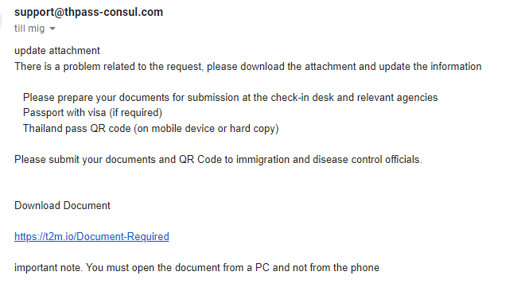
Task: Click the Download Document heading
Action: pos(62,205)
